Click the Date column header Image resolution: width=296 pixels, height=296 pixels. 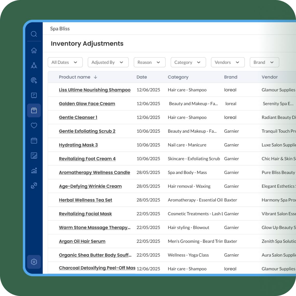coord(142,77)
